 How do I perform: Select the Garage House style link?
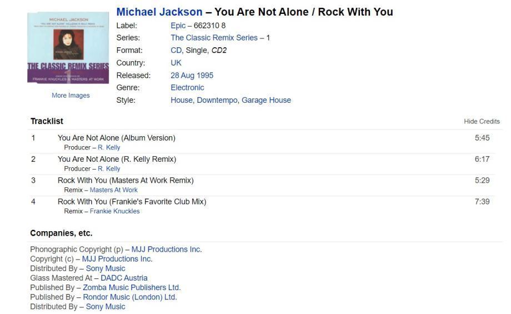click(266, 101)
